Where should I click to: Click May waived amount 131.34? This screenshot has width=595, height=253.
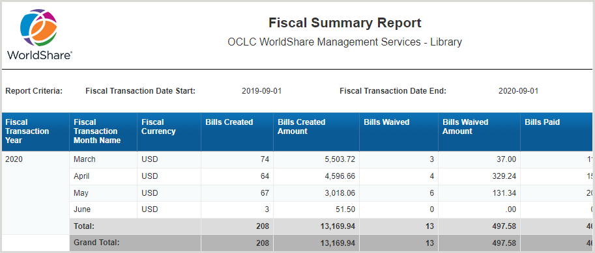pyautogui.click(x=504, y=193)
